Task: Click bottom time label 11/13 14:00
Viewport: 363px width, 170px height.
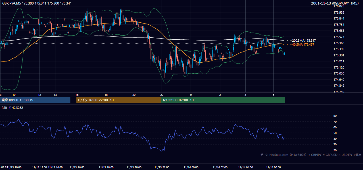Action: point(55,167)
